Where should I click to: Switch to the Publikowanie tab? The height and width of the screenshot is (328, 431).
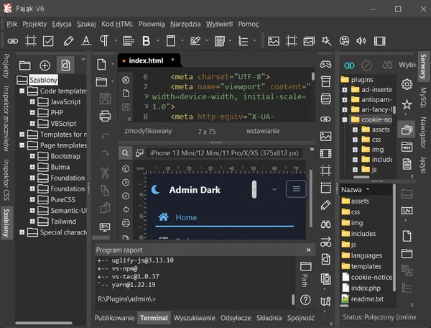(114, 318)
